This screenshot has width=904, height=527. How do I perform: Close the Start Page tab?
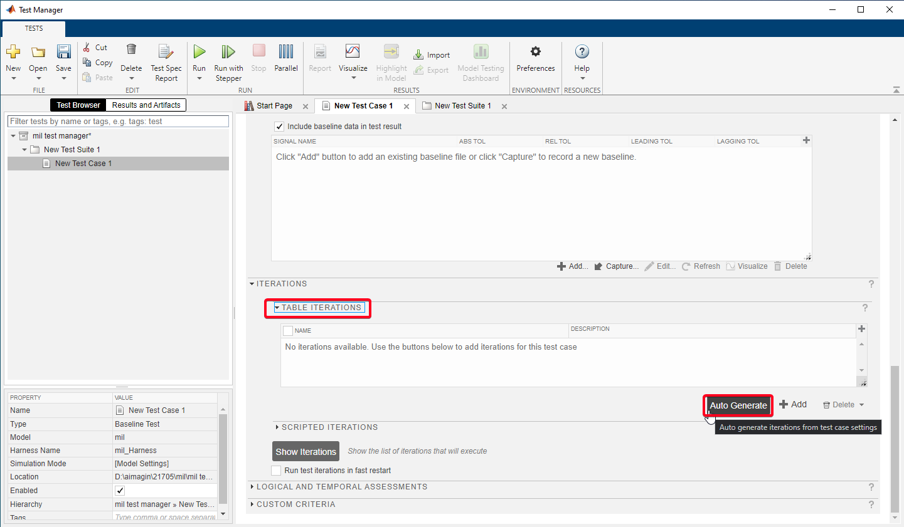[x=306, y=107]
